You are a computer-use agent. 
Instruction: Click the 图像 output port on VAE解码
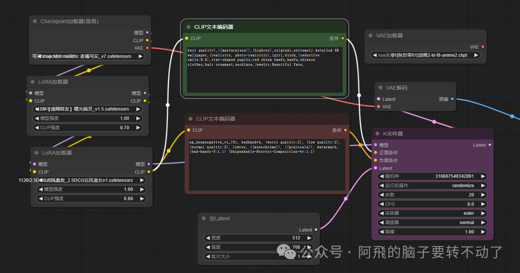[452, 99]
